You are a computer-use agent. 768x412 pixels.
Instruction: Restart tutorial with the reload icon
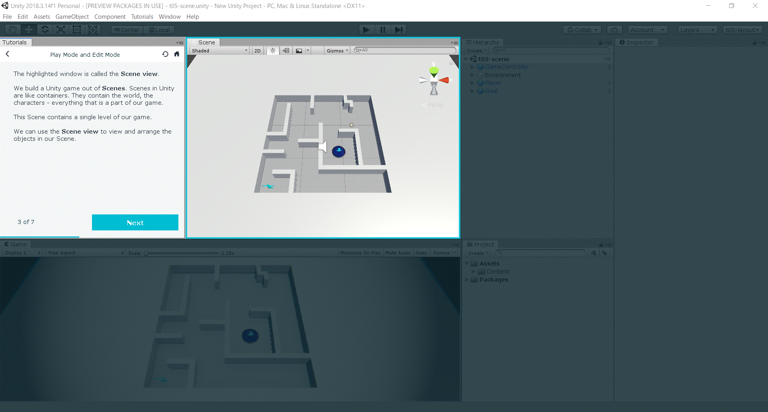click(165, 54)
